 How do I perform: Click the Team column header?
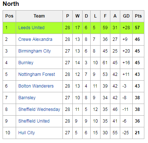click(x=39, y=16)
